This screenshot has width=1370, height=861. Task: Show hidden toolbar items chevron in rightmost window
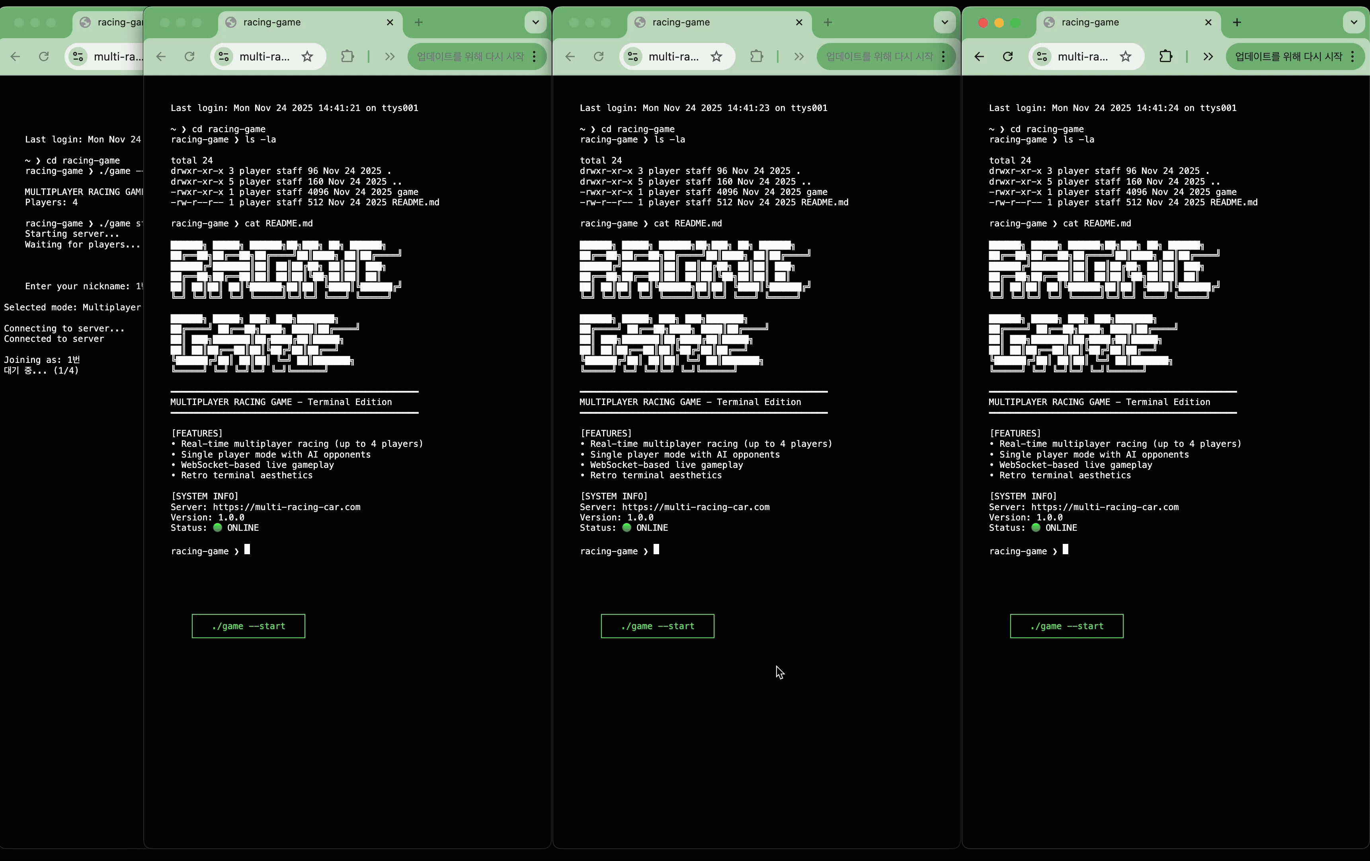tap(1208, 56)
